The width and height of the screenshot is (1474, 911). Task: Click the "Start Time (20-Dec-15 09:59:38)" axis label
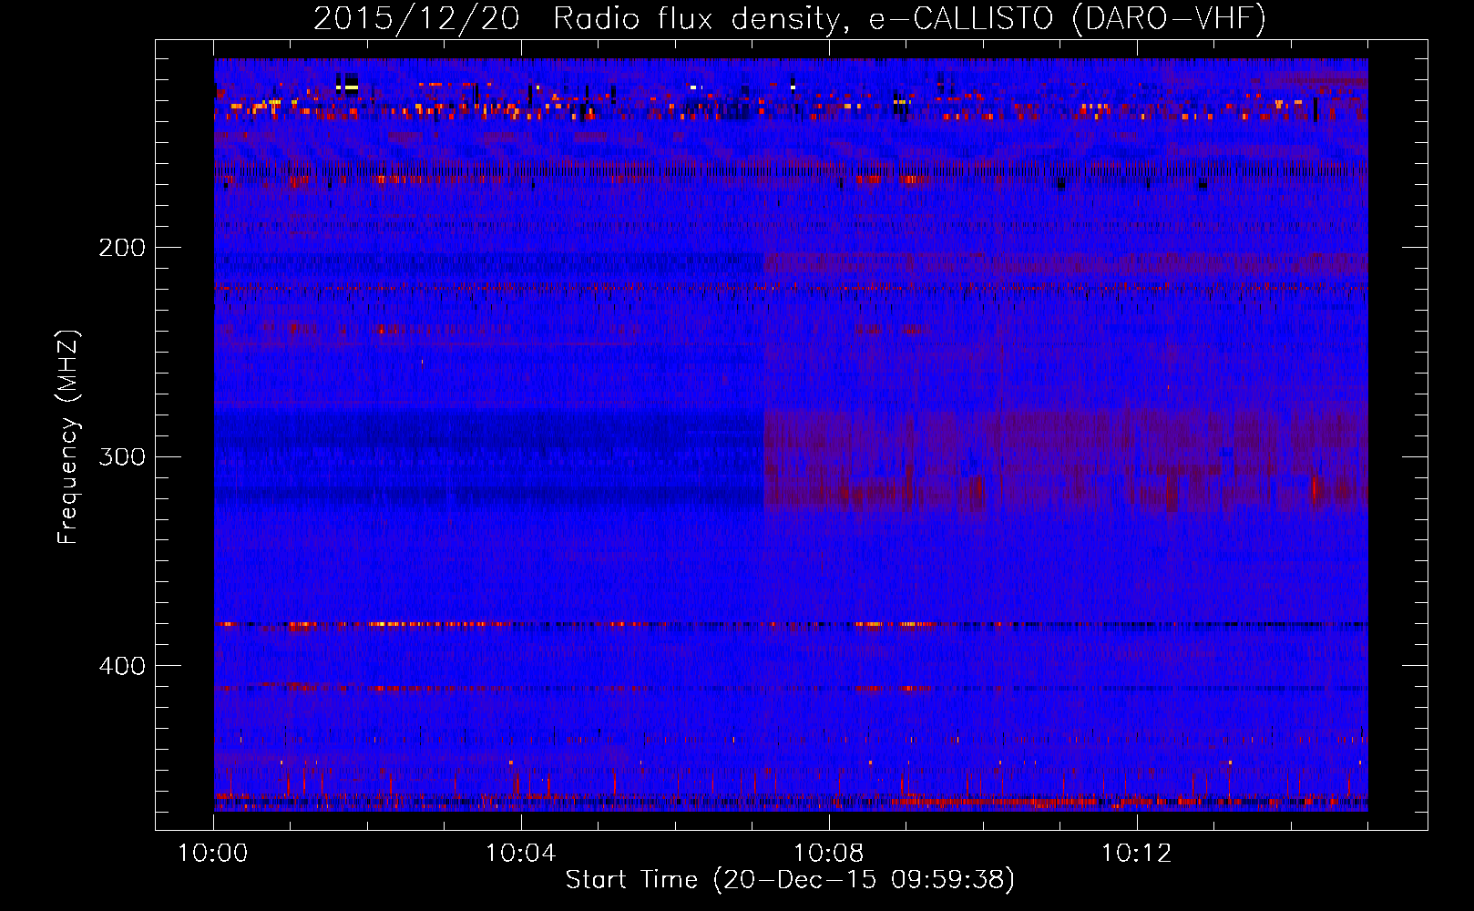pos(790,880)
